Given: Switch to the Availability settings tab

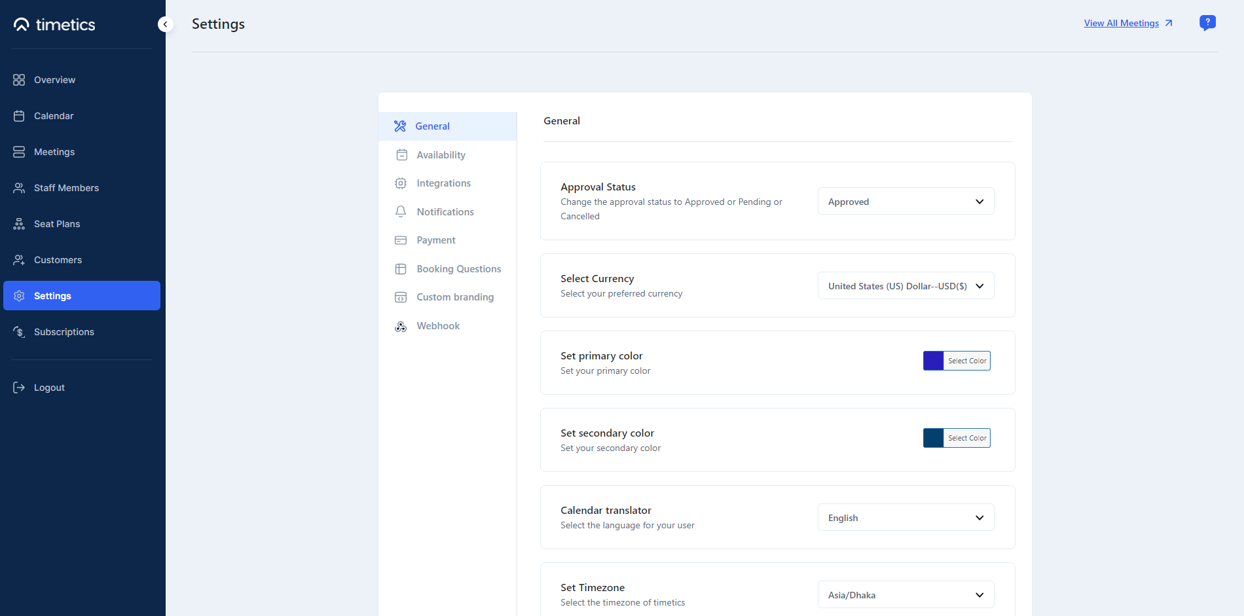Looking at the screenshot, I should click(441, 155).
